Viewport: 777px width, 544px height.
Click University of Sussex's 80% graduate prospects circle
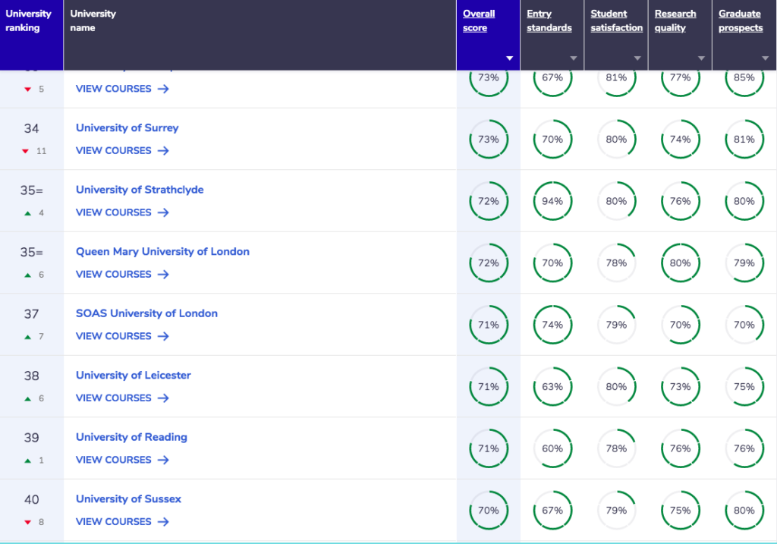click(744, 511)
